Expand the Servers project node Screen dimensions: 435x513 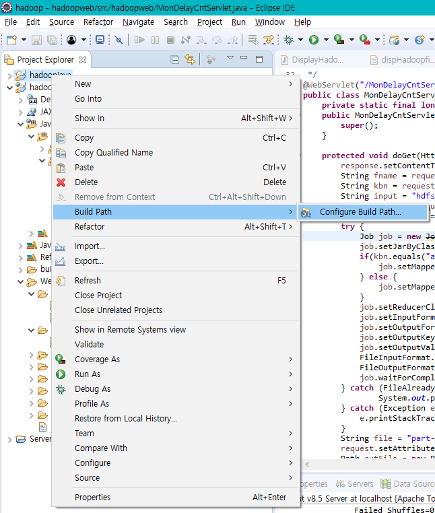tap(9, 440)
